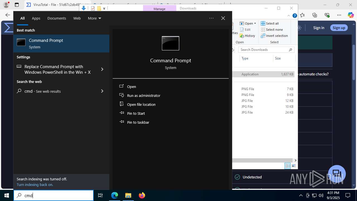Image resolution: width=357 pixels, height=201 pixels.
Task: Click Select all in the Explorer ribbon
Action: point(270,23)
